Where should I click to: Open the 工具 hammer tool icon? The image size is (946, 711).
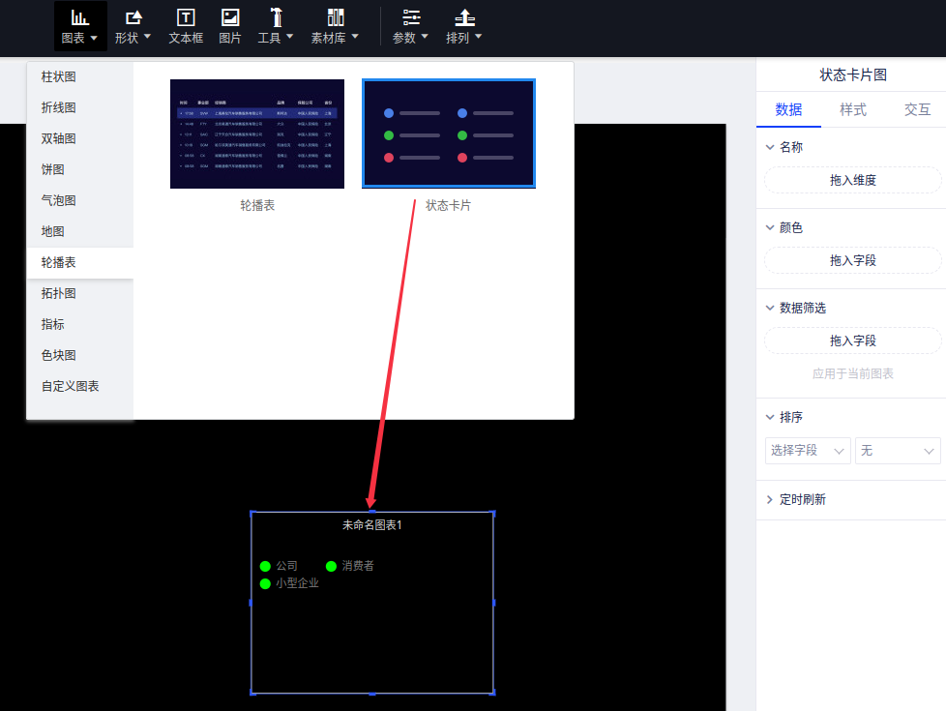[277, 17]
